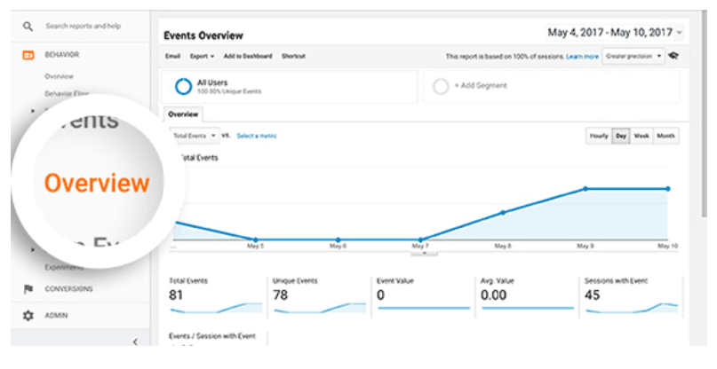Focus the Search reports and help field
This screenshot has width=717, height=369.
tap(84, 26)
